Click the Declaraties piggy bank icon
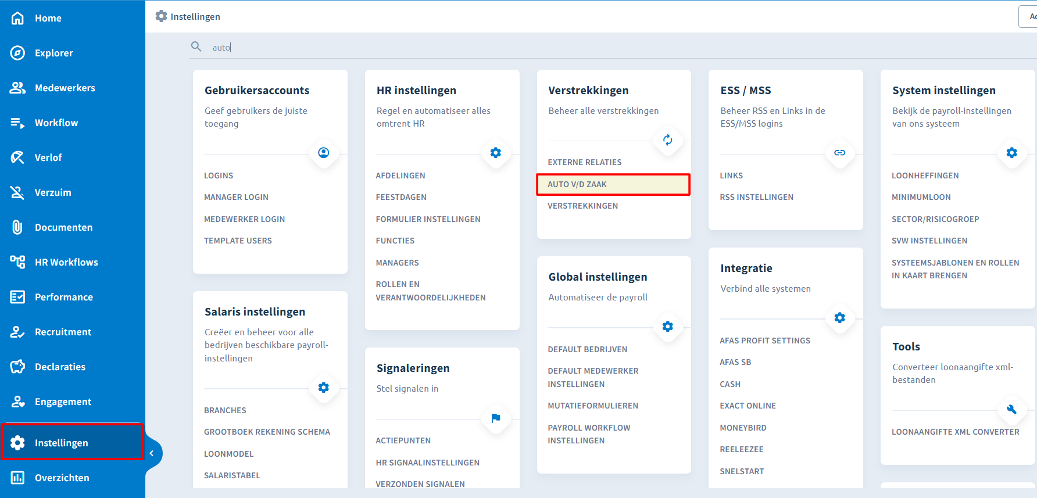Screen dimensions: 1037x498 pos(17,367)
